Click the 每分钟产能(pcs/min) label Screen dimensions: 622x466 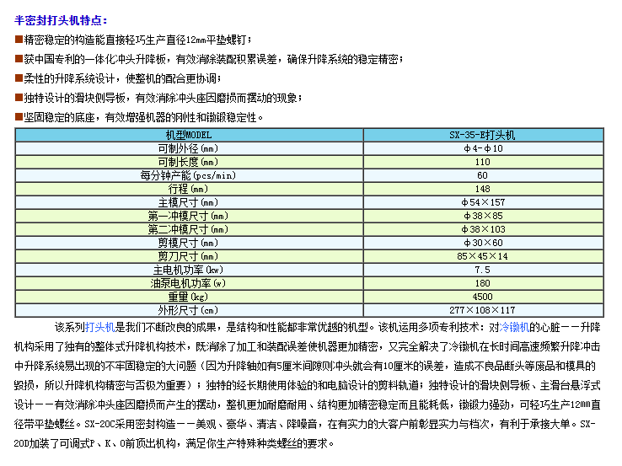tap(189, 175)
